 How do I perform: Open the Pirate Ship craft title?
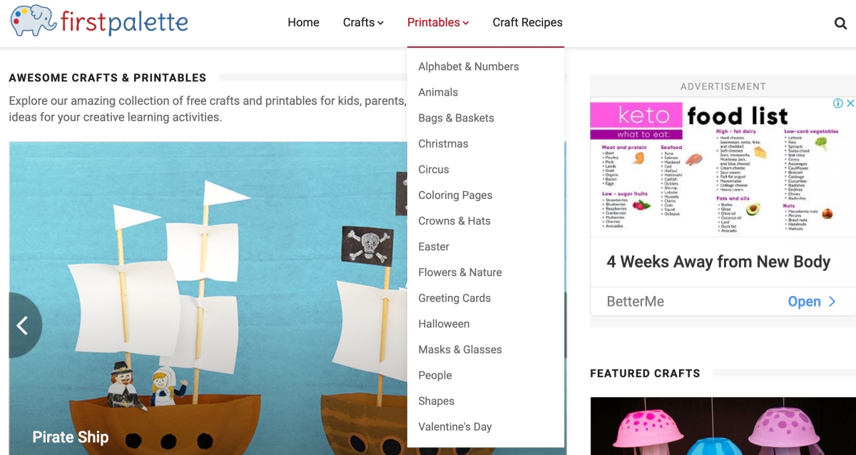click(x=71, y=437)
